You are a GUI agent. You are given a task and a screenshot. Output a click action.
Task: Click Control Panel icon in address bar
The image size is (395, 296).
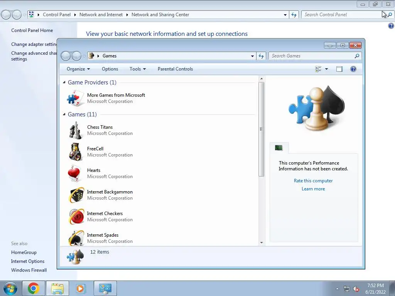[x=32, y=14]
